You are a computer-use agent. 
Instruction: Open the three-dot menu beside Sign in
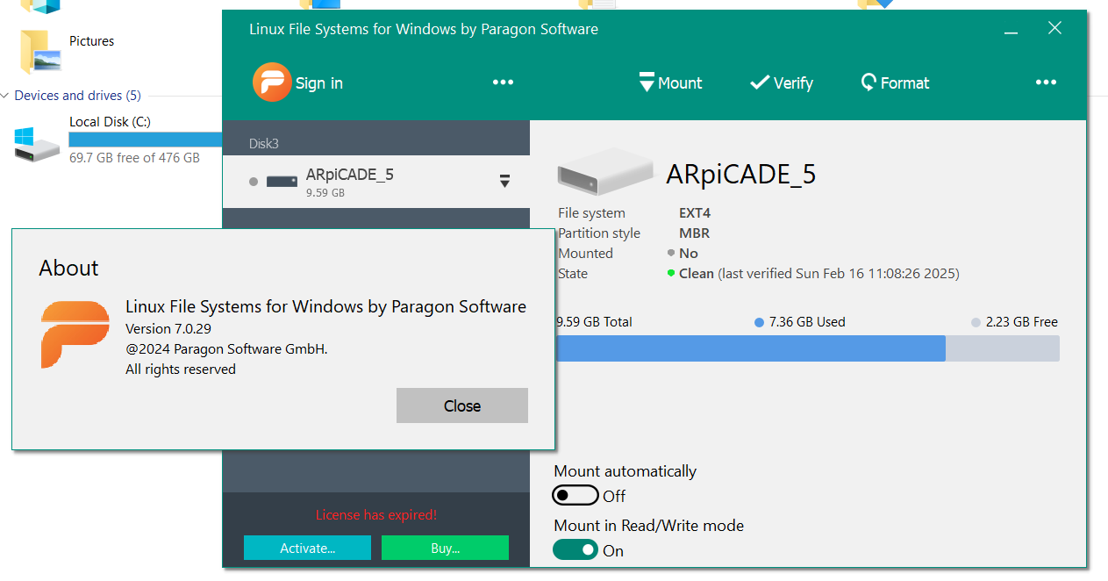pos(503,82)
